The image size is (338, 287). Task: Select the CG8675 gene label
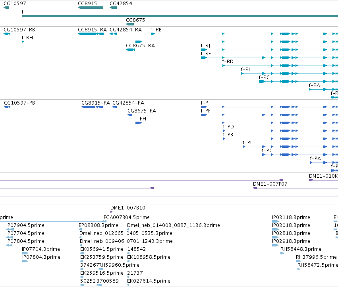[135, 20]
